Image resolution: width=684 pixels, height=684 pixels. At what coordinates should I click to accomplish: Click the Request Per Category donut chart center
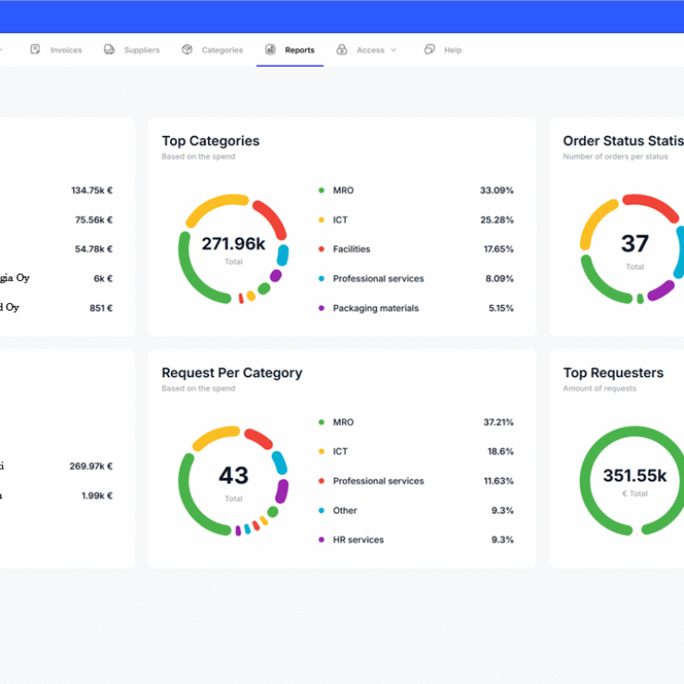pos(233,480)
